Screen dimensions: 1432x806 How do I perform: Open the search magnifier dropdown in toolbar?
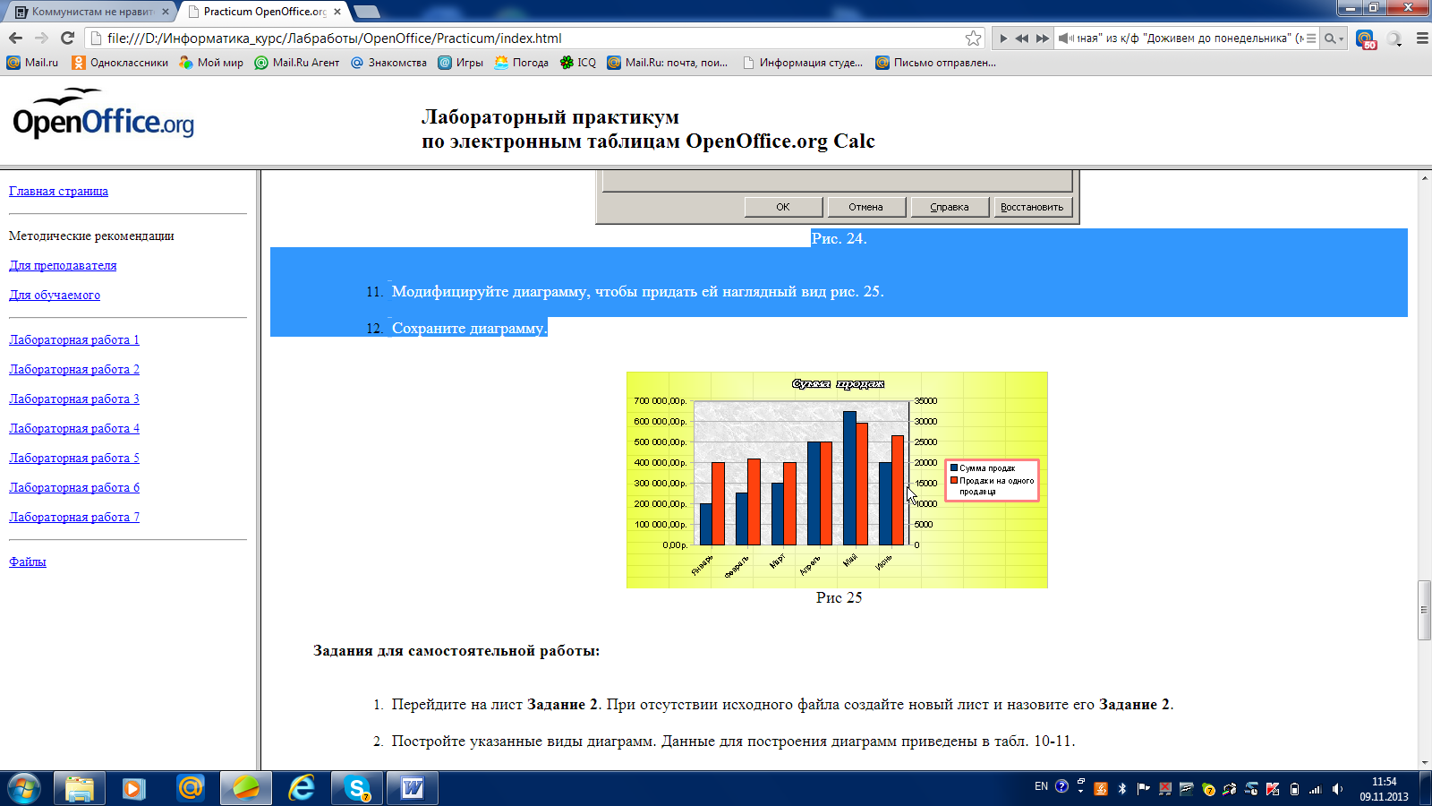[1334, 39]
